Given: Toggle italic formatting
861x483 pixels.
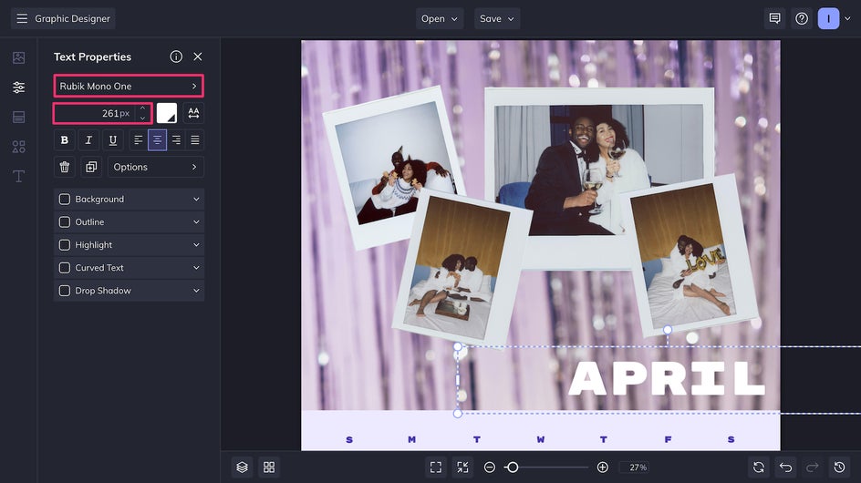Looking at the screenshot, I should click(x=88, y=140).
